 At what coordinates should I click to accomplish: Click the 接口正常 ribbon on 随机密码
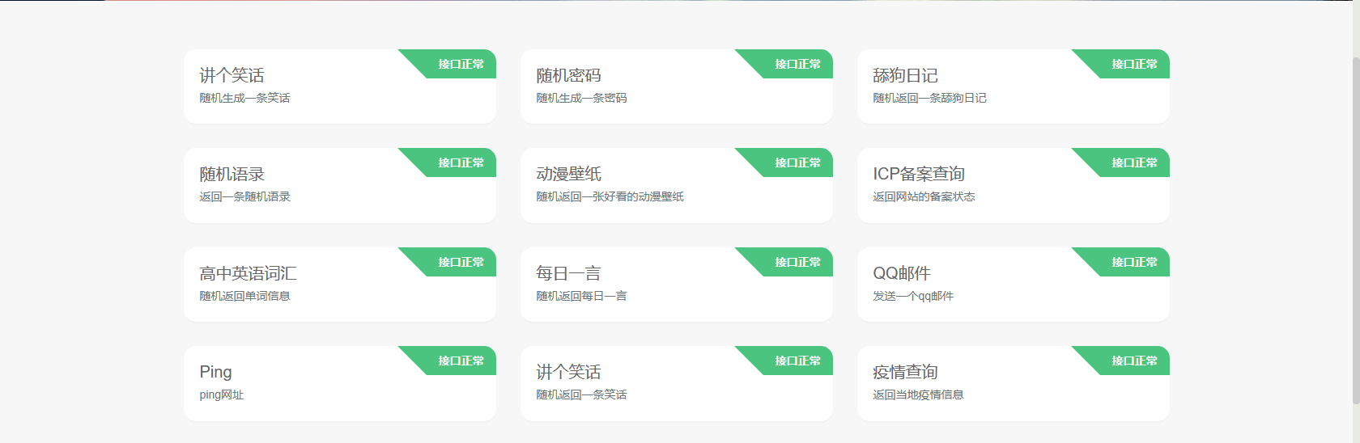tap(797, 64)
